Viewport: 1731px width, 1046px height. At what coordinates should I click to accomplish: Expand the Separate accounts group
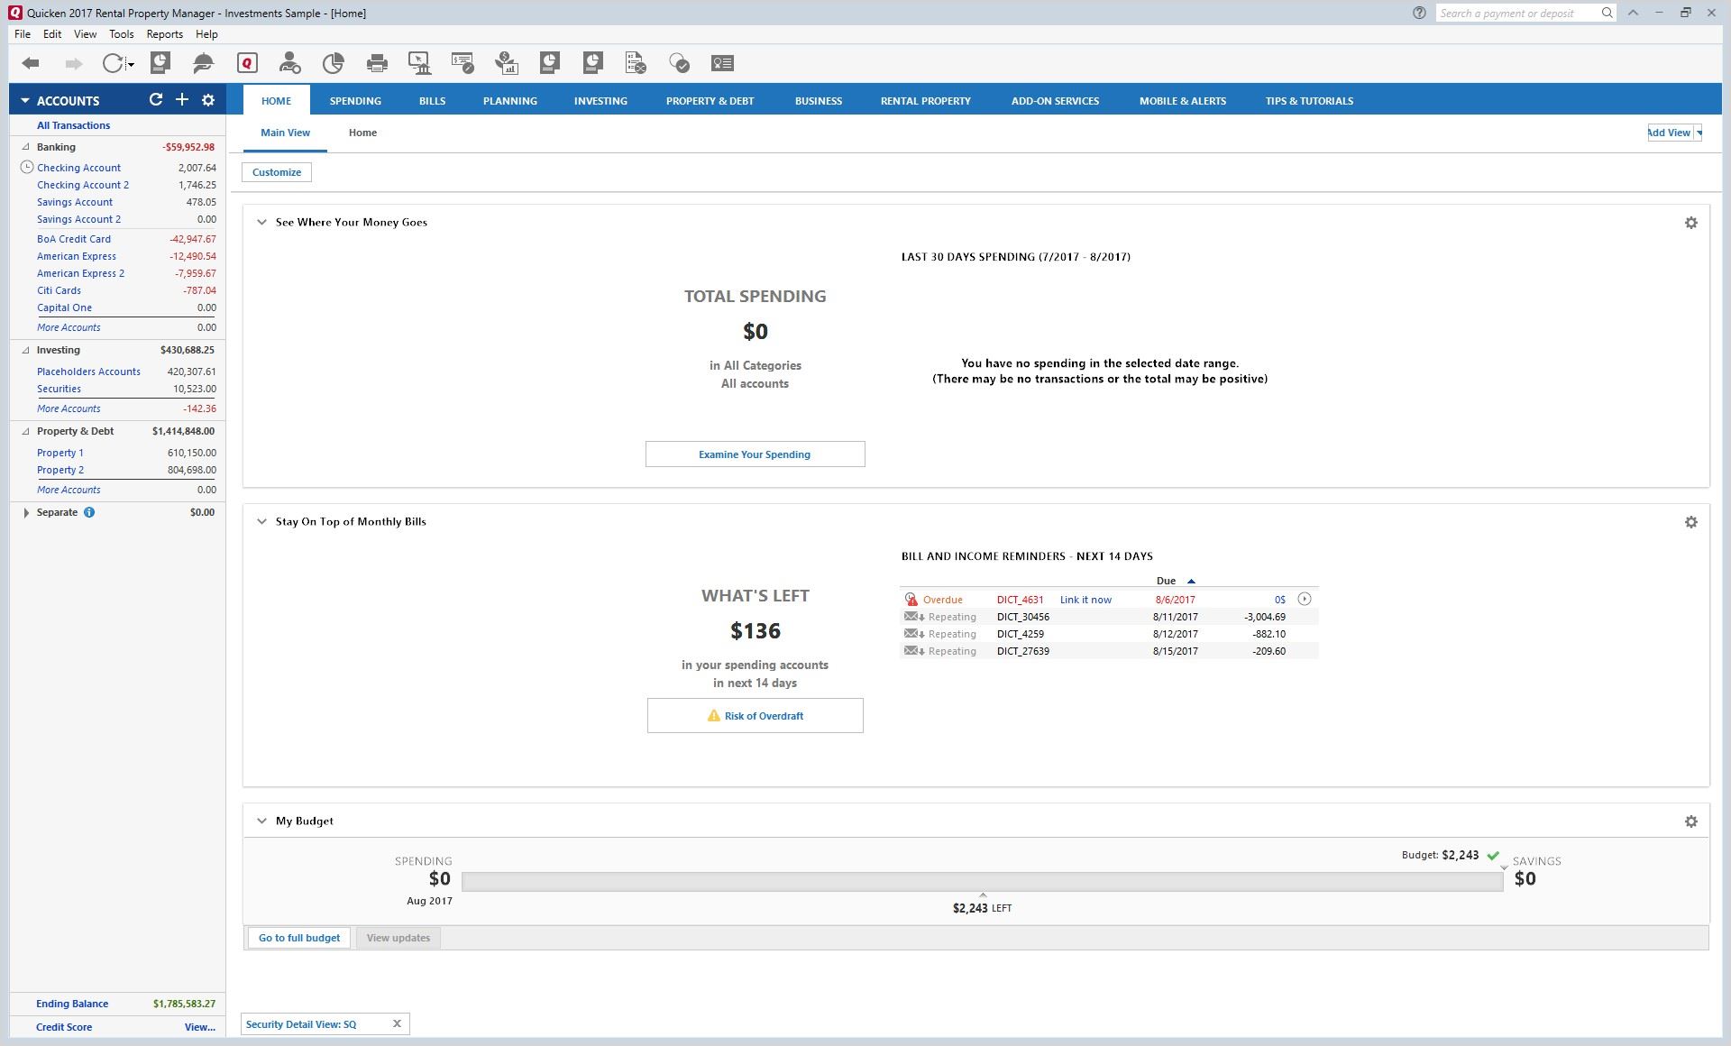tap(25, 512)
